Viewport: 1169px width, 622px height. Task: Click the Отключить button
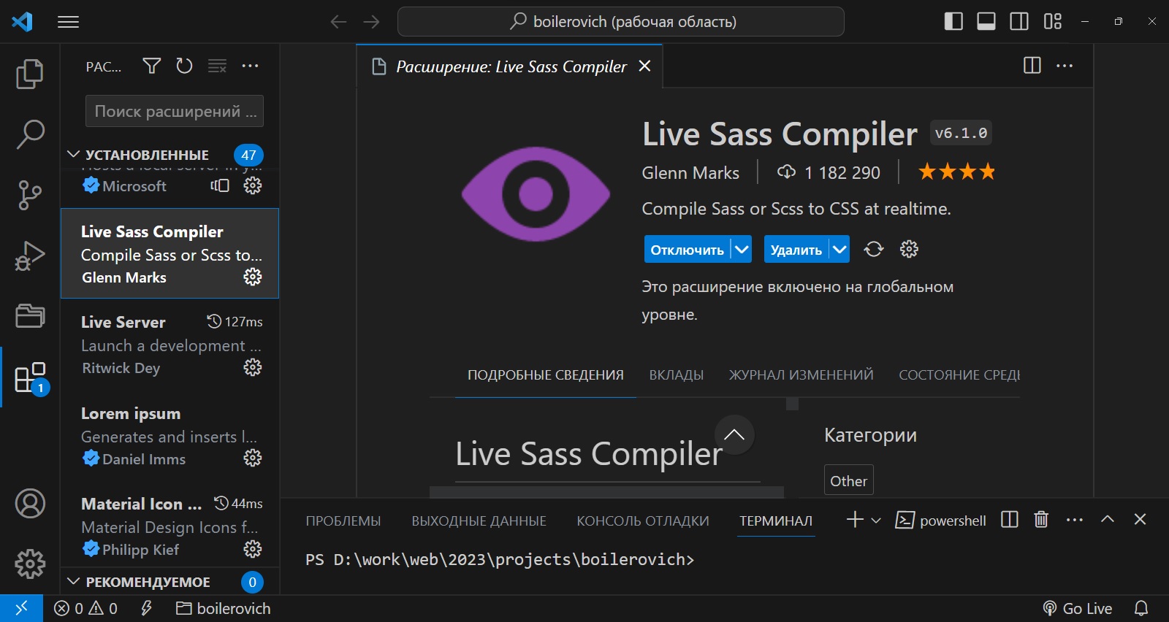687,249
